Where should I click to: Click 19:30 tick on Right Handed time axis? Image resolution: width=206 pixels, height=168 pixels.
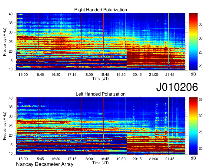point(121,75)
